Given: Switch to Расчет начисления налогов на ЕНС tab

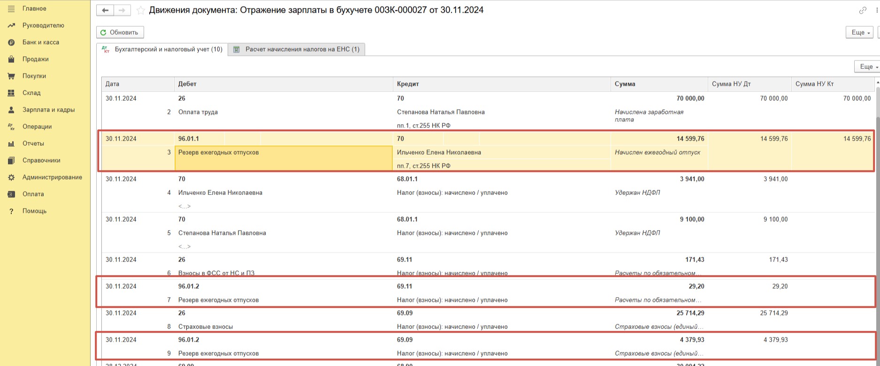Looking at the screenshot, I should point(297,49).
